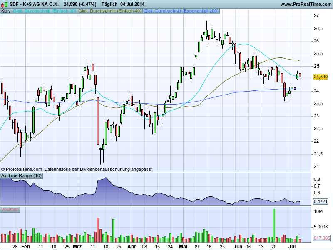Click the candlestick icon beside SDF title
333x250 pixels.
tap(4, 4)
